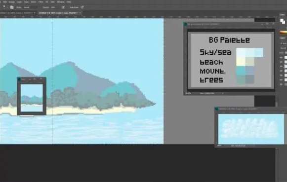Toggle visibility eye of the third layer
The width and height of the screenshot is (287, 182).
(x=282, y=66)
